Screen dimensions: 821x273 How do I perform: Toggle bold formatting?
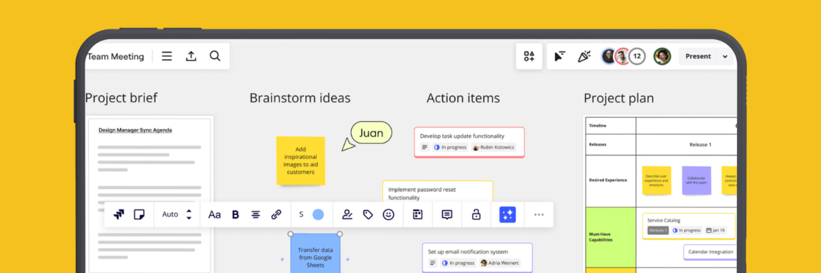(235, 214)
